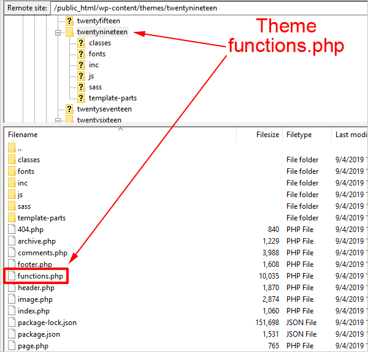
Task: Select the comments.php file
Action: click(43, 253)
